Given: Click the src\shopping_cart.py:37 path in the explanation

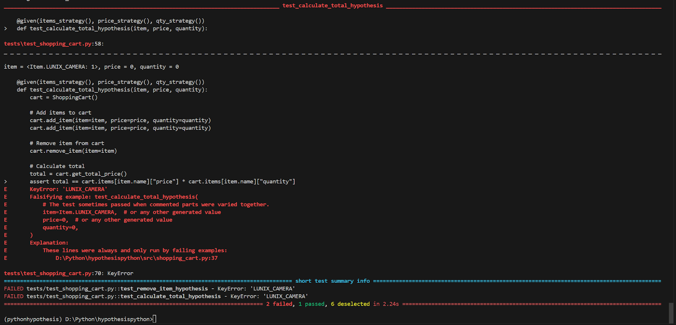Looking at the screenshot, I should pyautogui.click(x=136, y=258).
